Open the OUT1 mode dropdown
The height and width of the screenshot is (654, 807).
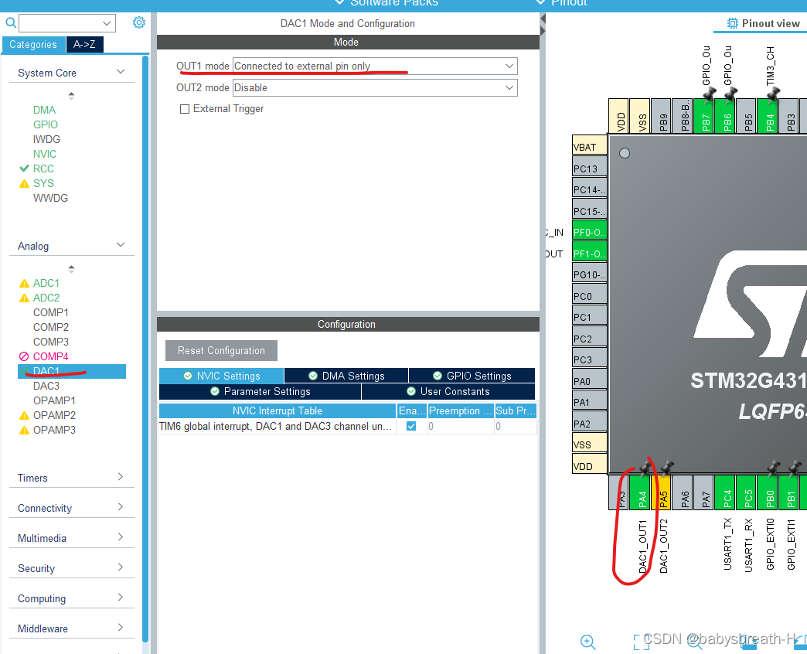375,66
